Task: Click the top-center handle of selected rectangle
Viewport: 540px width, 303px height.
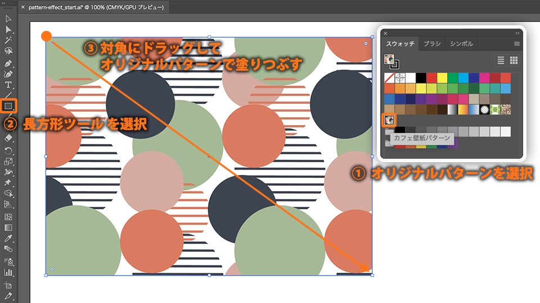Action: 209,37
